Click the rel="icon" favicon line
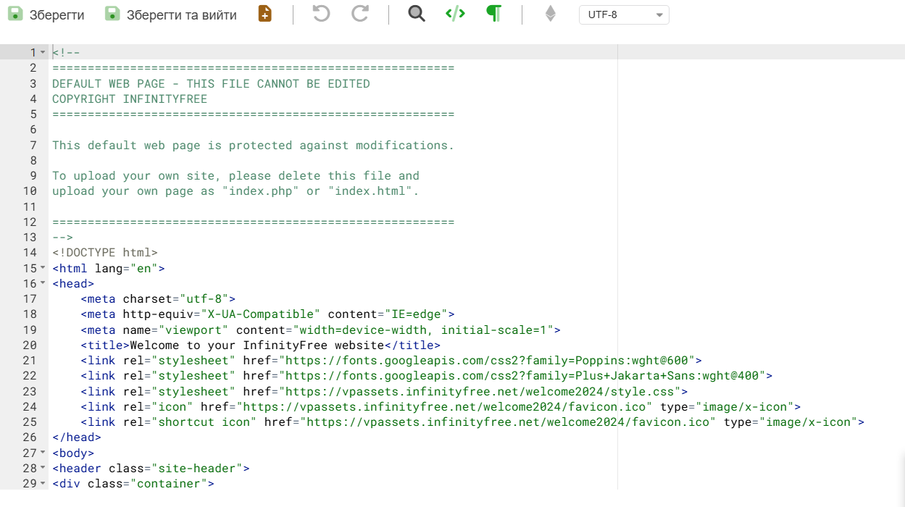The width and height of the screenshot is (905, 507). pos(441,407)
